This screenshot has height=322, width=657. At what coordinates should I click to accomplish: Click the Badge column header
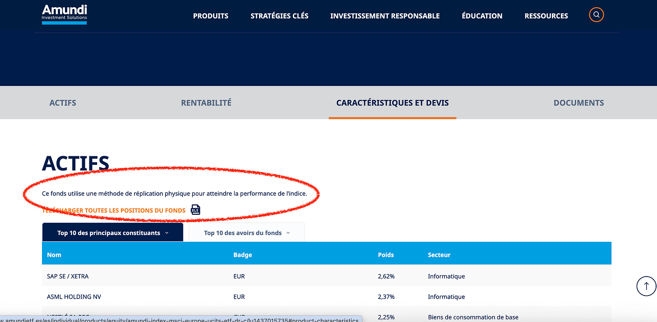click(x=243, y=255)
